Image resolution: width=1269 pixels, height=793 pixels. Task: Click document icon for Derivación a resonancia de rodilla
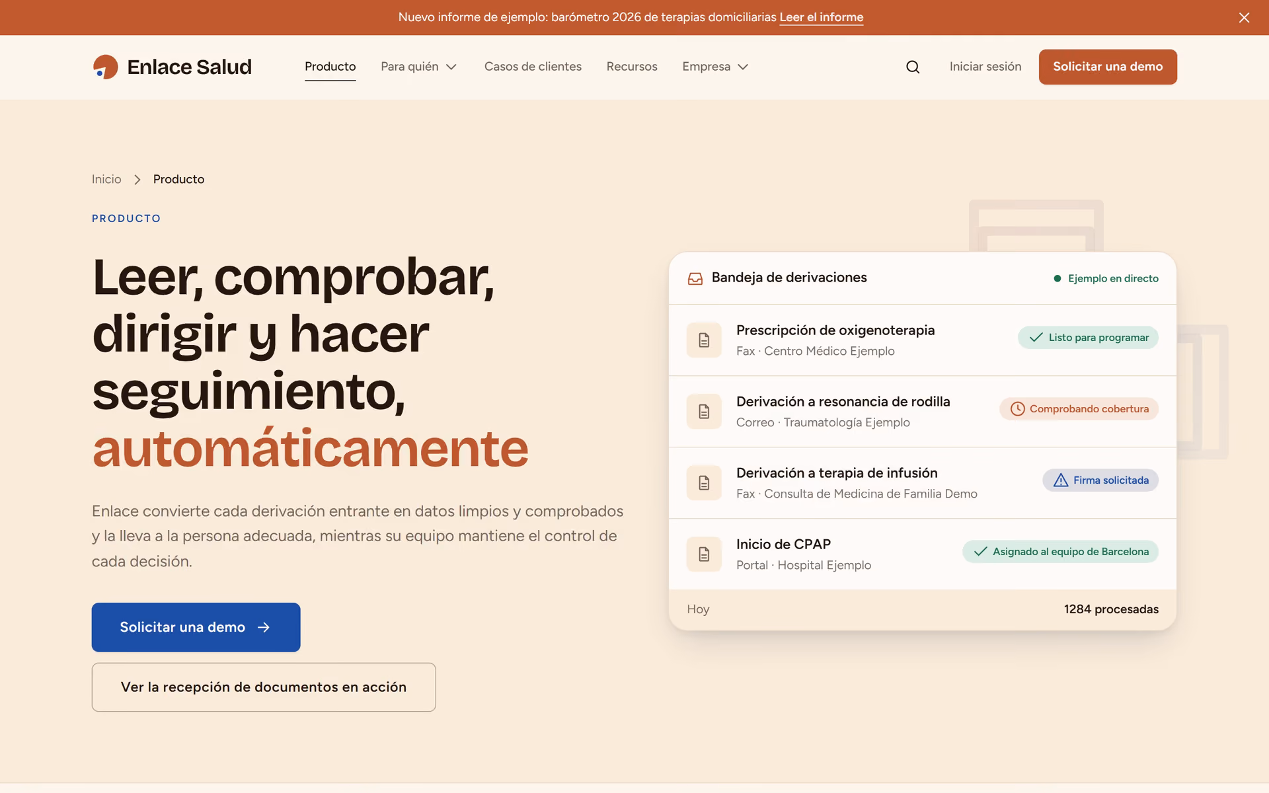click(704, 412)
